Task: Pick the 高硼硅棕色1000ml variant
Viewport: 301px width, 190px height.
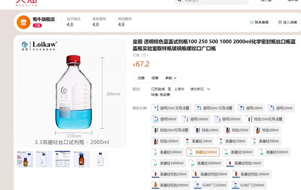Action: pyautogui.click(x=252, y=174)
